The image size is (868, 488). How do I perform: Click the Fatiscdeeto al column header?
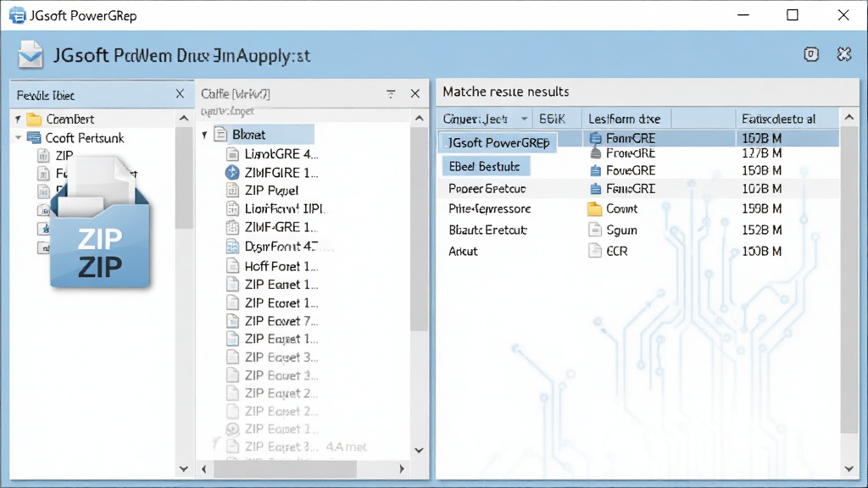pyautogui.click(x=778, y=119)
